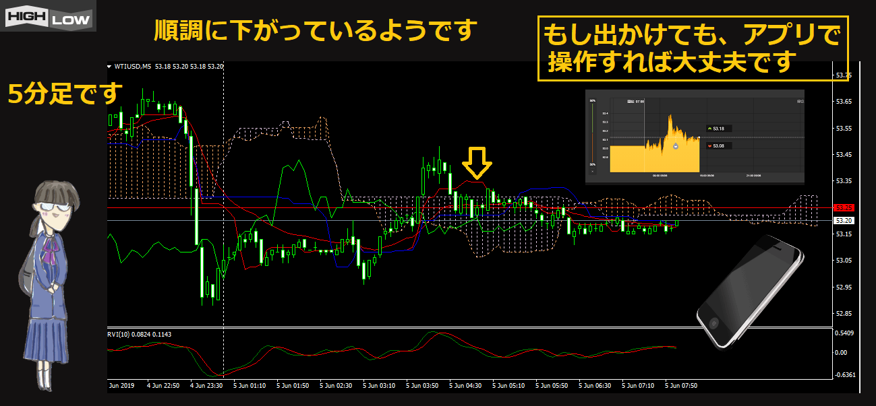
Task: Click the vertical 50% sentiment gauge
Action: point(592,133)
